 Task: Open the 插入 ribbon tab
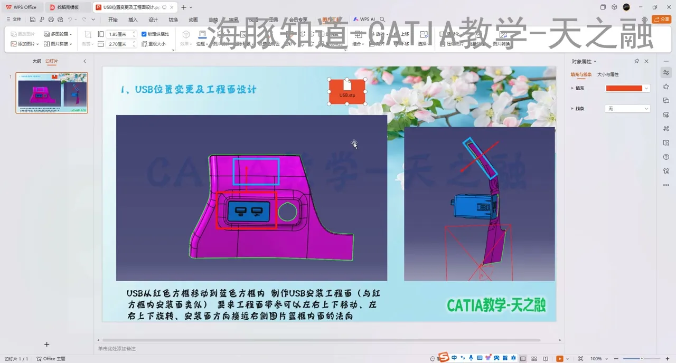point(132,19)
